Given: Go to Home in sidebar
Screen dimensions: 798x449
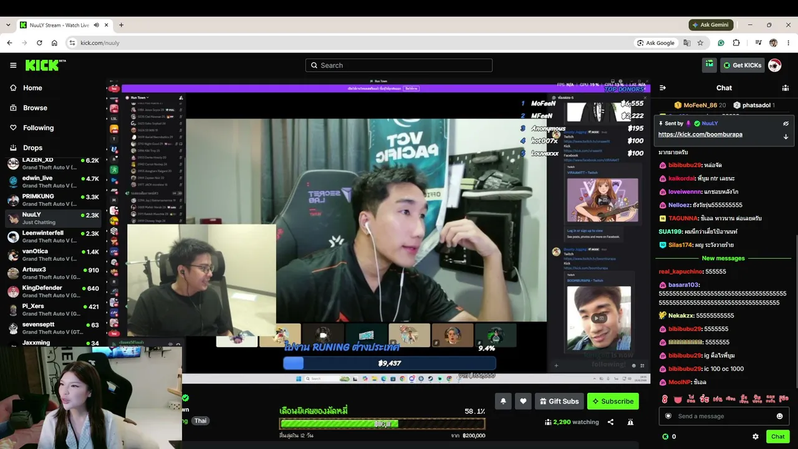Looking at the screenshot, I should [x=32, y=88].
